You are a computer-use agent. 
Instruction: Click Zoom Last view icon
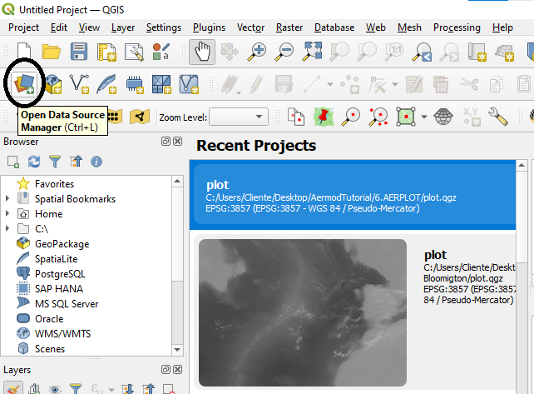pos(422,52)
